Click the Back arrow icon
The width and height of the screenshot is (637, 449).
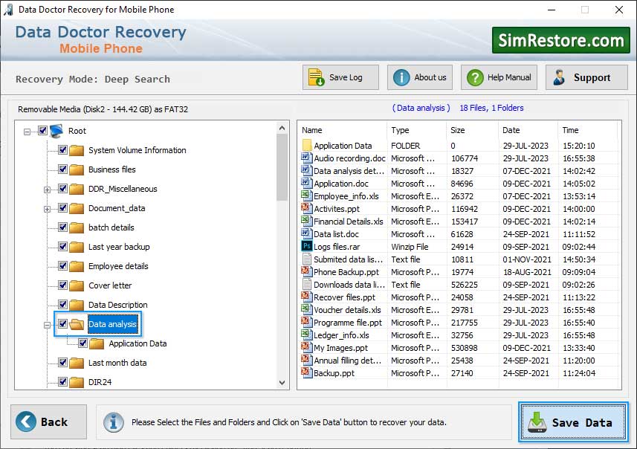point(26,421)
